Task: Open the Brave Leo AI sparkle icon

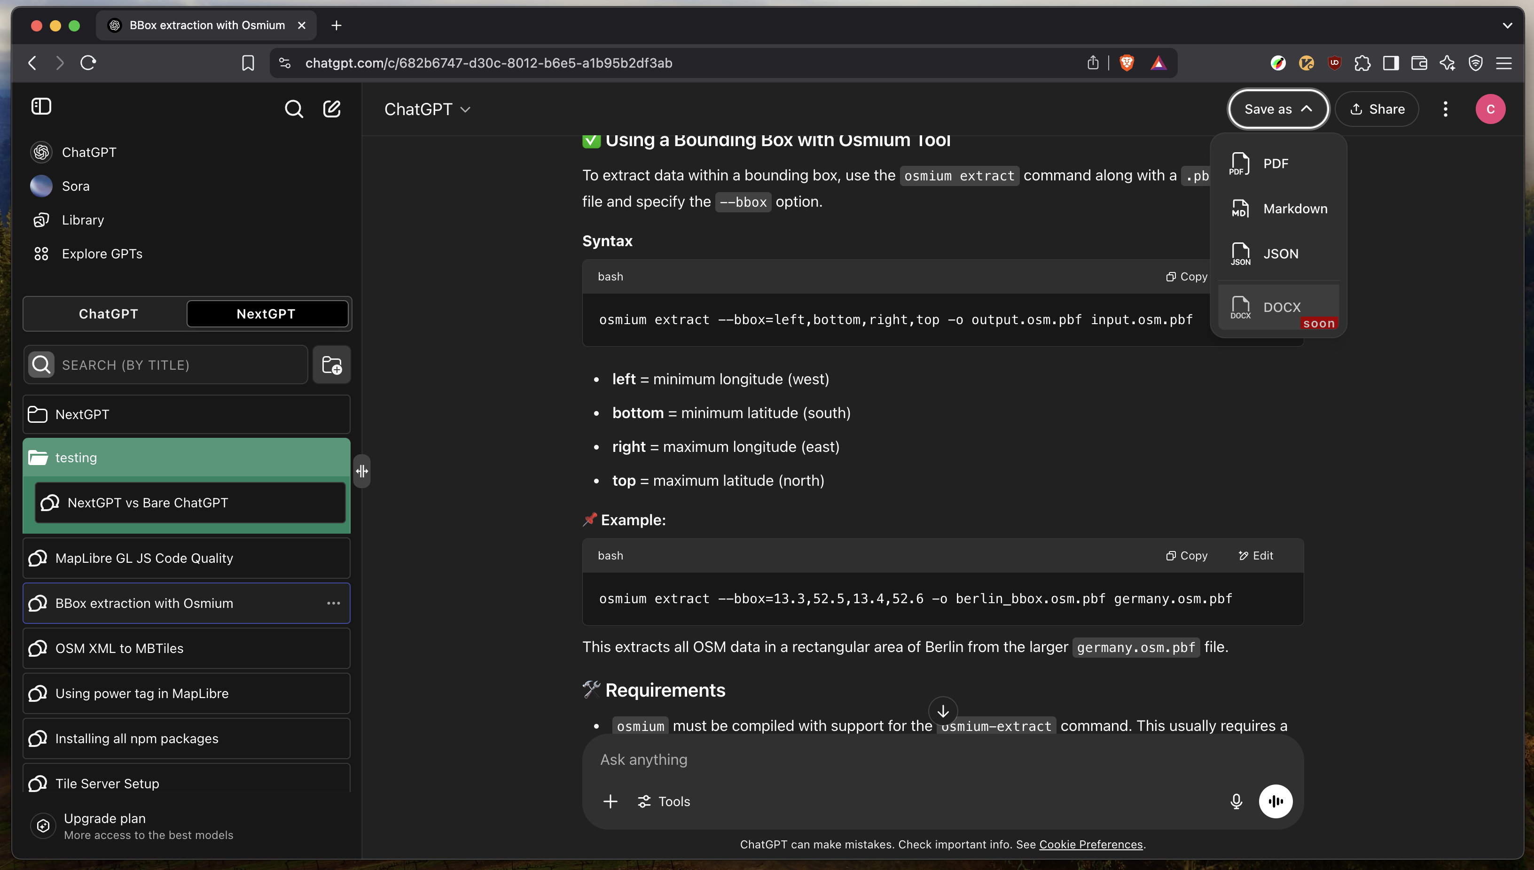Action: point(1448,63)
